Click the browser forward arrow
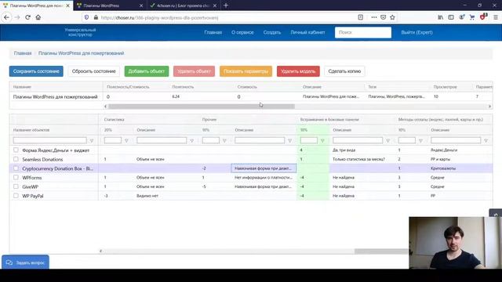Image resolution: width=502 pixels, height=282 pixels. pyautogui.click(x=17, y=17)
